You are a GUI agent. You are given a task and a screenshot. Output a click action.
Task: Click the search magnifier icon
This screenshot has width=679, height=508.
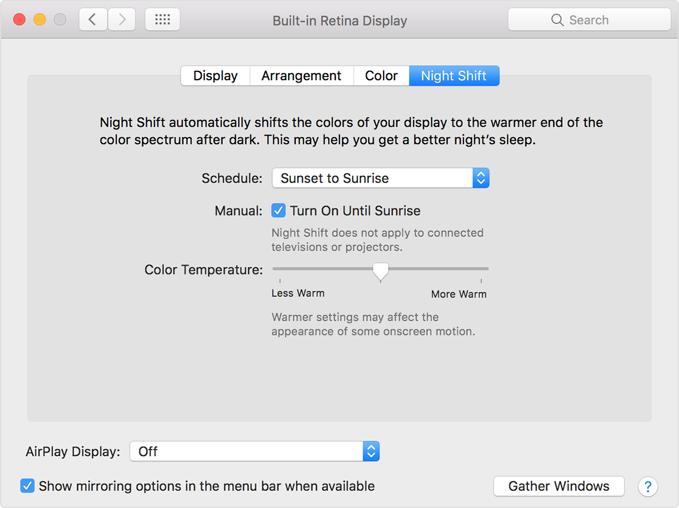tap(556, 19)
